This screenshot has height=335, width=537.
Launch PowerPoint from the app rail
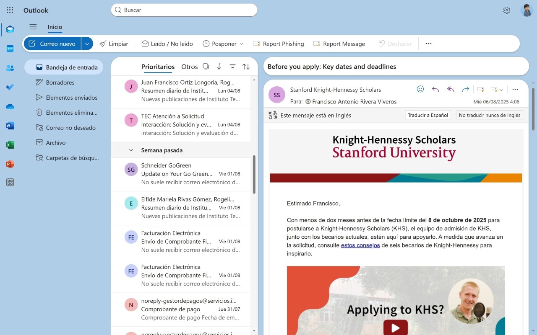[10, 164]
